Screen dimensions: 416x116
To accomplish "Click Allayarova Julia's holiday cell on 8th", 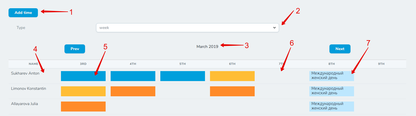I will tap(331, 107).
